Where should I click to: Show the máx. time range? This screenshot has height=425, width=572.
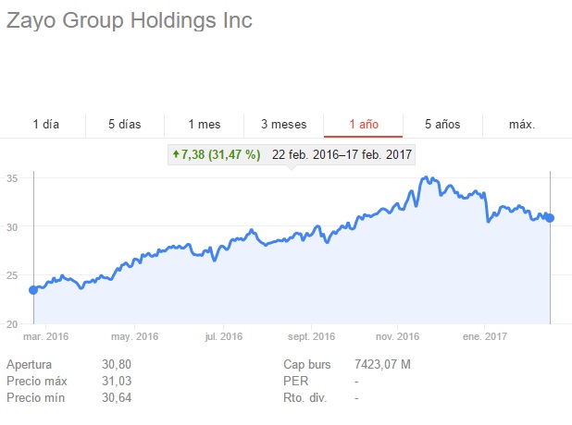pos(522,124)
